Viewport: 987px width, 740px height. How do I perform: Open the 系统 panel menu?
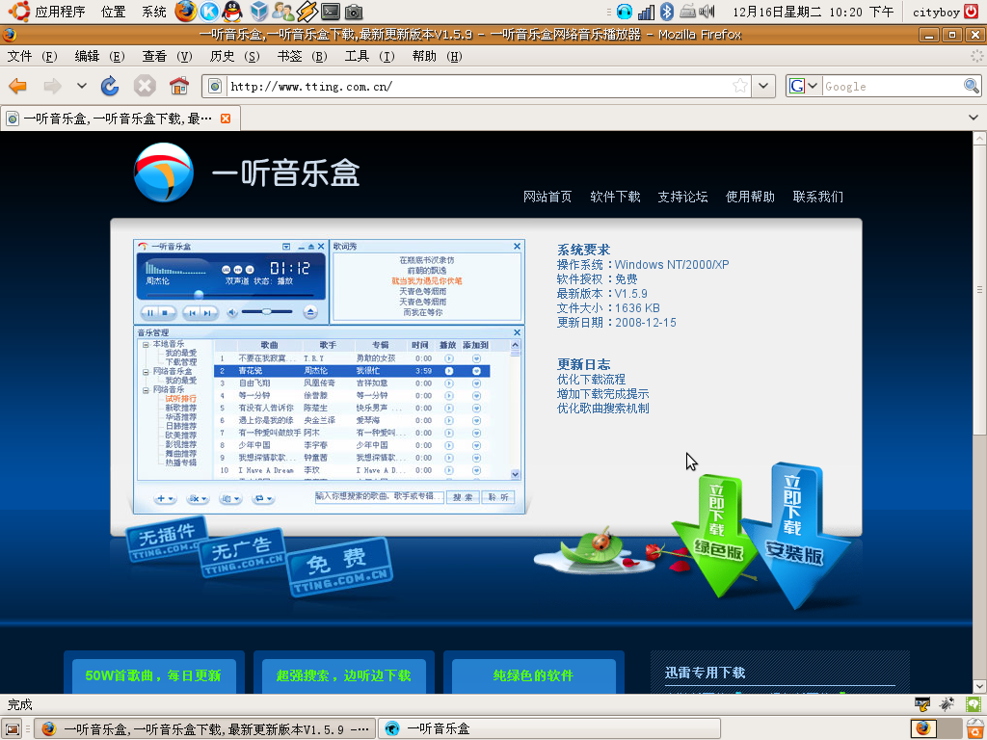pos(154,12)
